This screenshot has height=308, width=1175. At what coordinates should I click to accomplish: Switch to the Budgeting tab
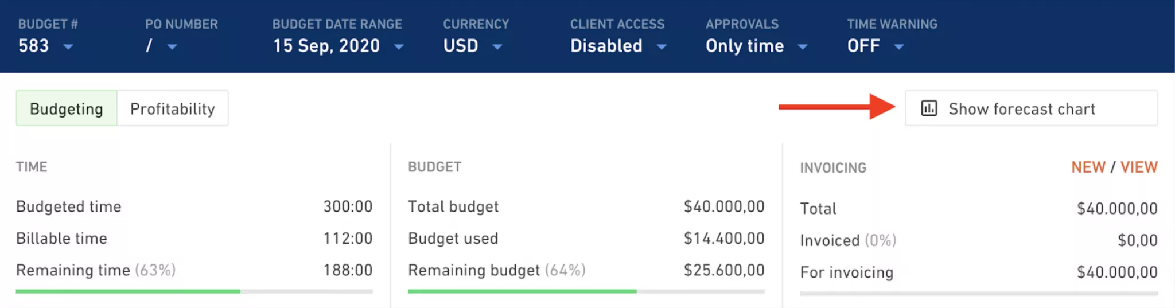67,108
